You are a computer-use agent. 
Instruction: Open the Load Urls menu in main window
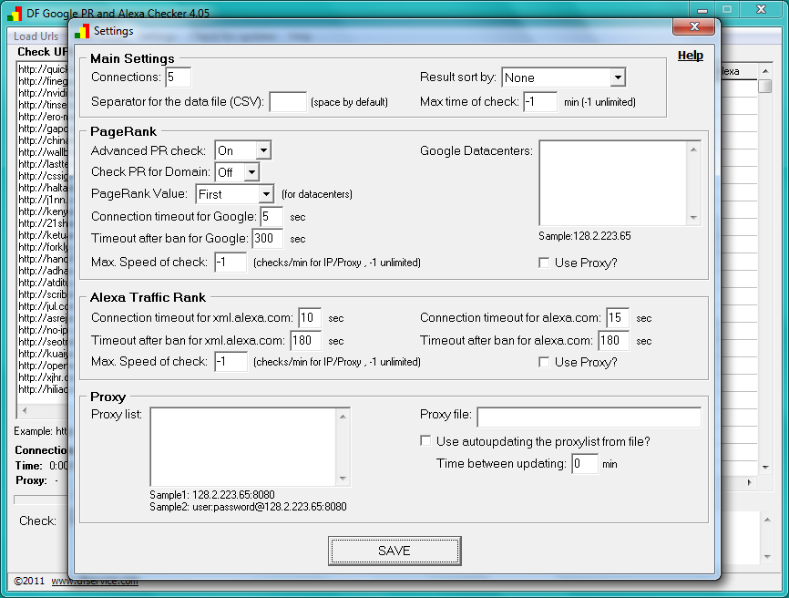pyautogui.click(x=36, y=36)
